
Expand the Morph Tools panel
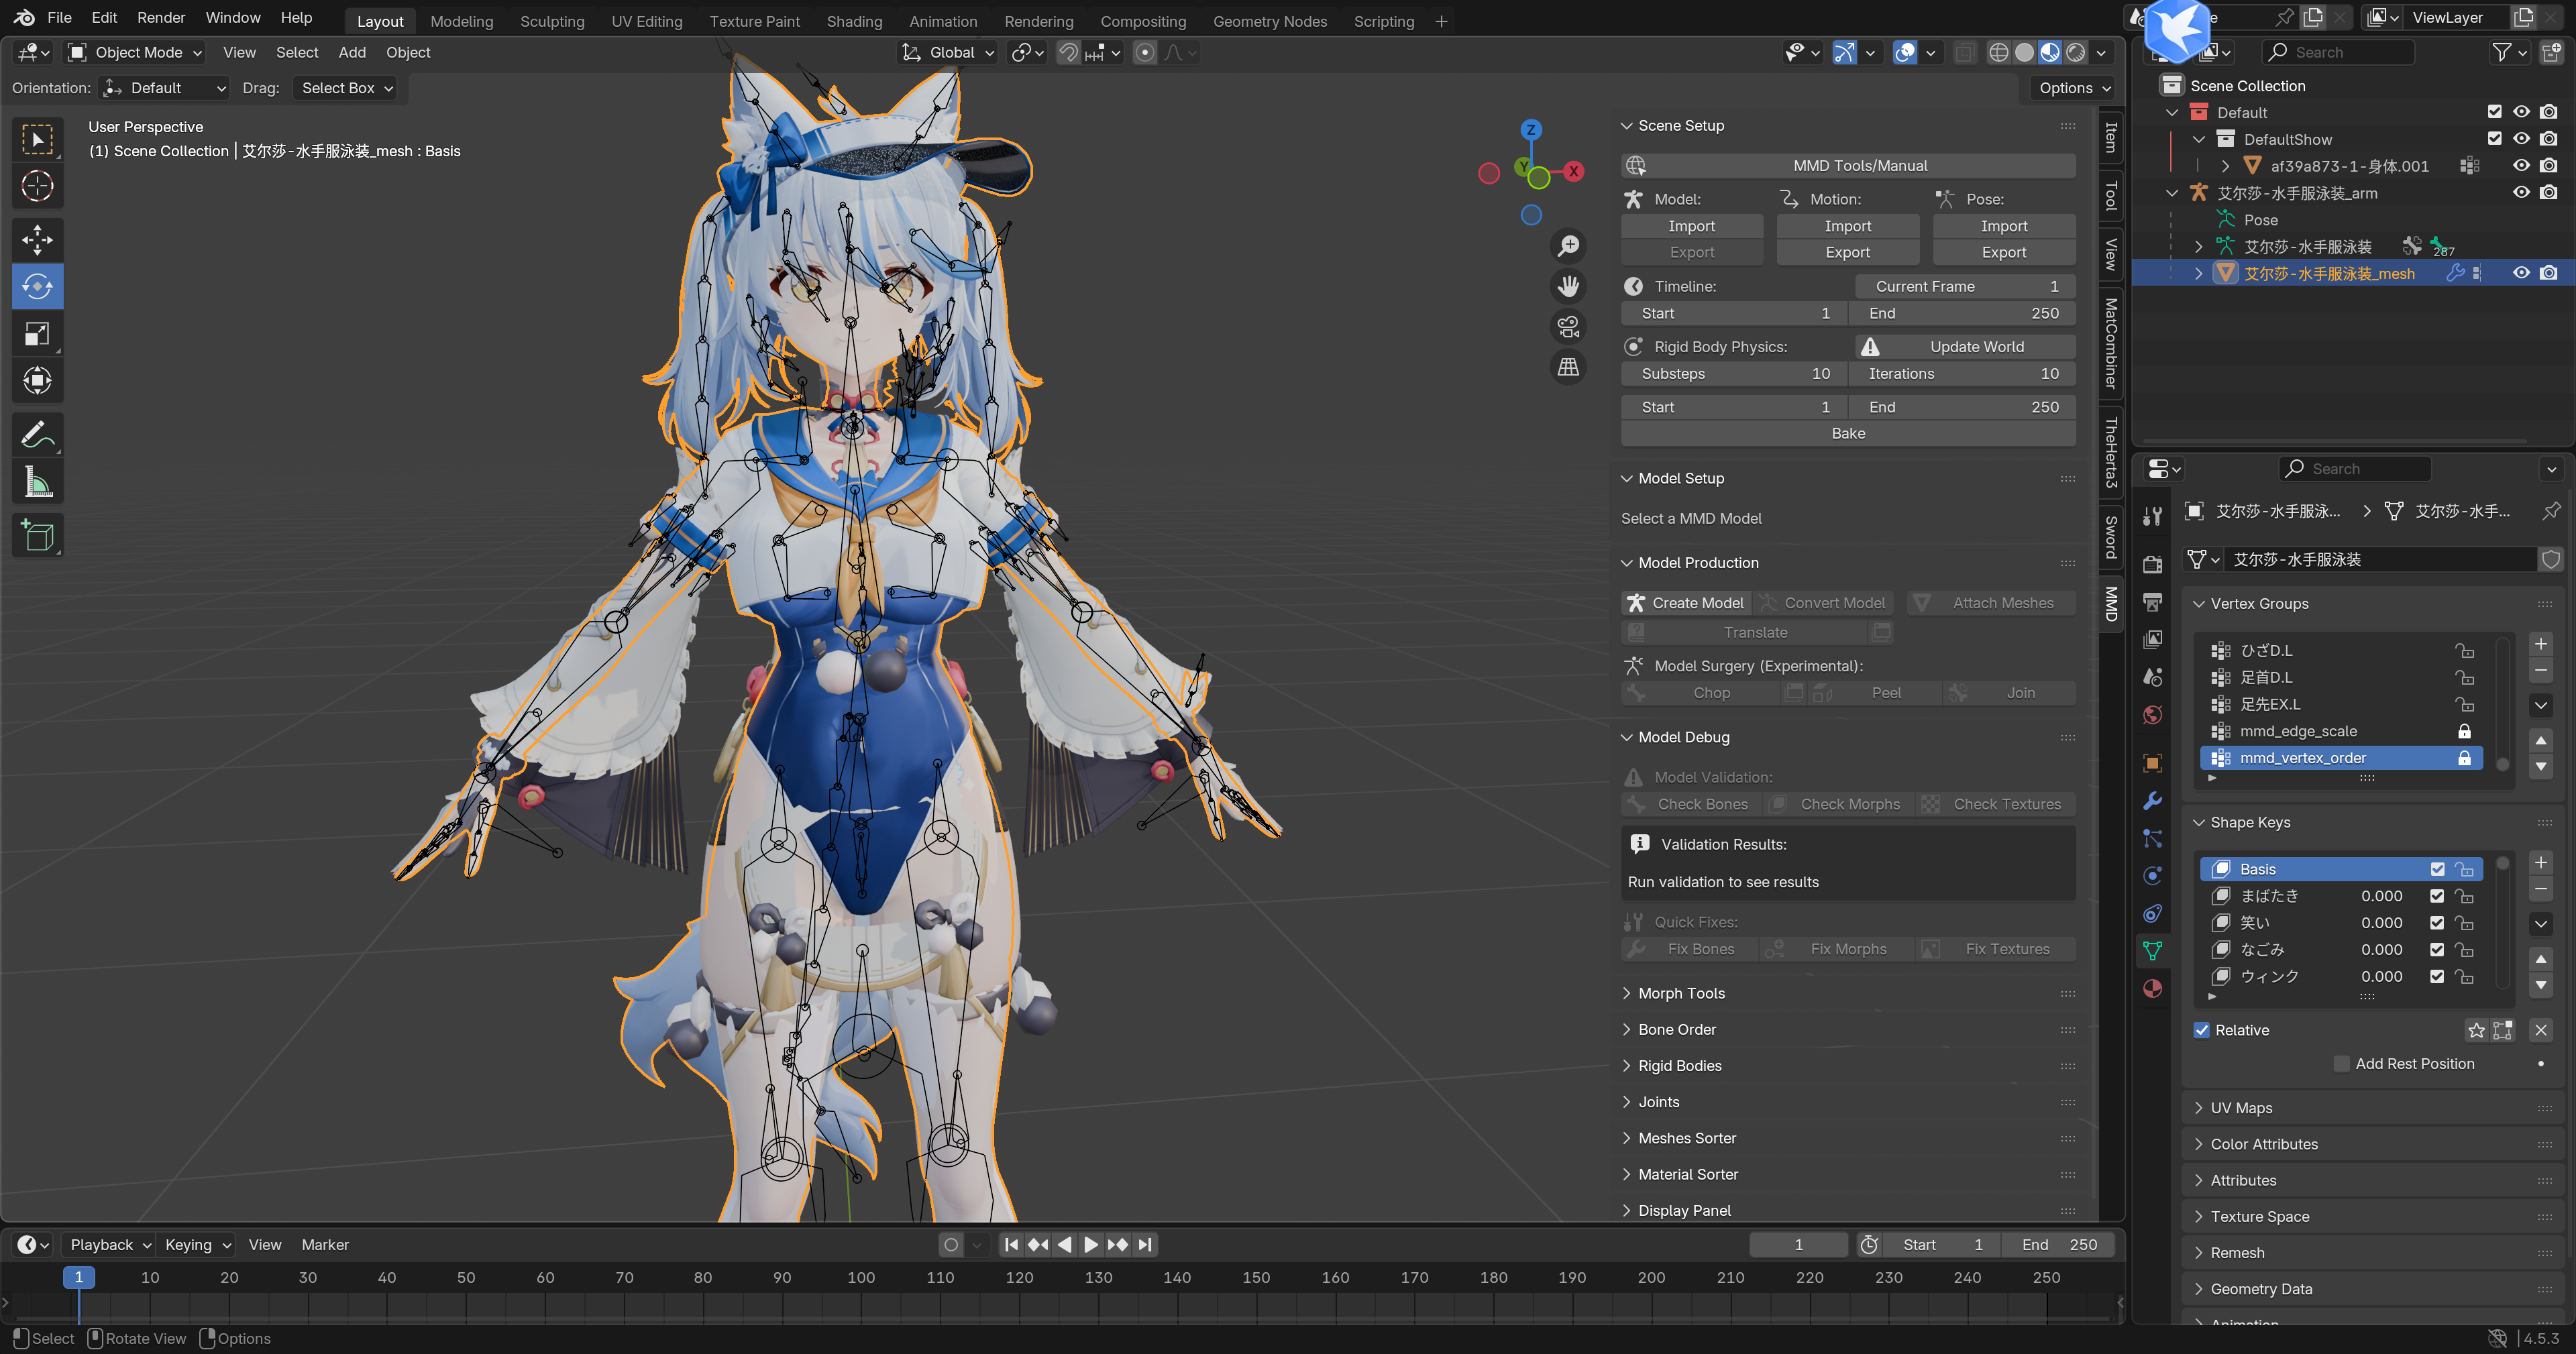[x=1681, y=993]
